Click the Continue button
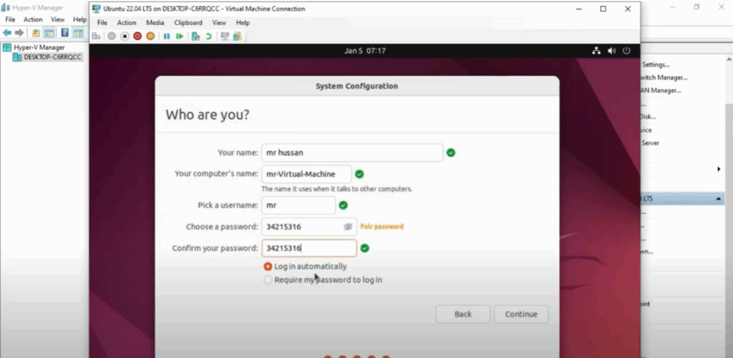The width and height of the screenshot is (733, 358). coord(521,314)
